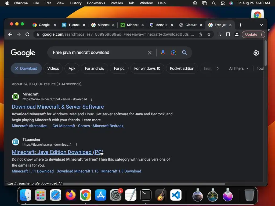Open Chrome three-dot menu beside Update
This screenshot has width=275, height=206.
point(262,34)
